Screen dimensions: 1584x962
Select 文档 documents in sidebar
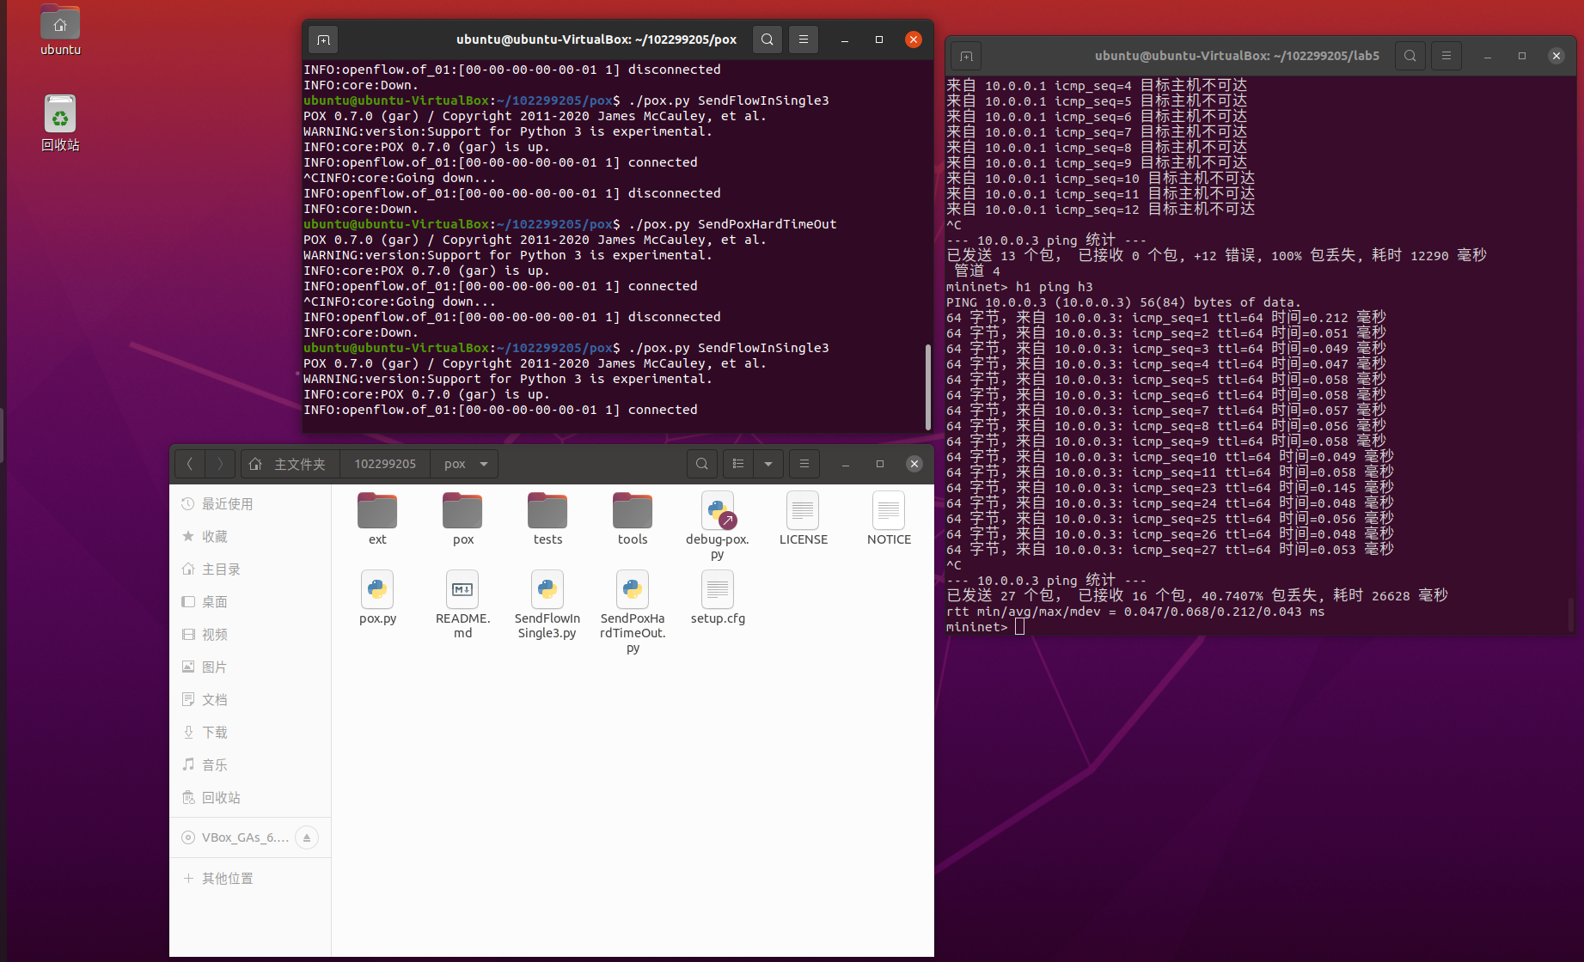tap(250, 700)
